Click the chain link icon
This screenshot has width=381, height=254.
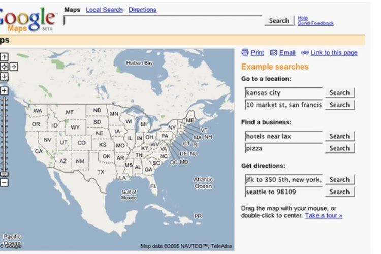coord(305,52)
